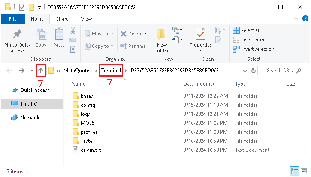The image size is (311, 177).
Task: Refresh the current folder view
Action: [254, 71]
